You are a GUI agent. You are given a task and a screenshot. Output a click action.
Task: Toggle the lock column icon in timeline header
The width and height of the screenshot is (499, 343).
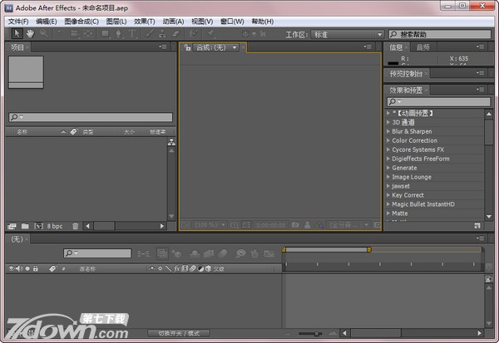click(36, 269)
